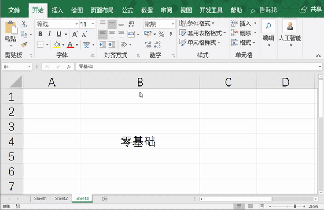Toggle italic formatting
Viewport: 324px width, 210px height.
pos(49,34)
